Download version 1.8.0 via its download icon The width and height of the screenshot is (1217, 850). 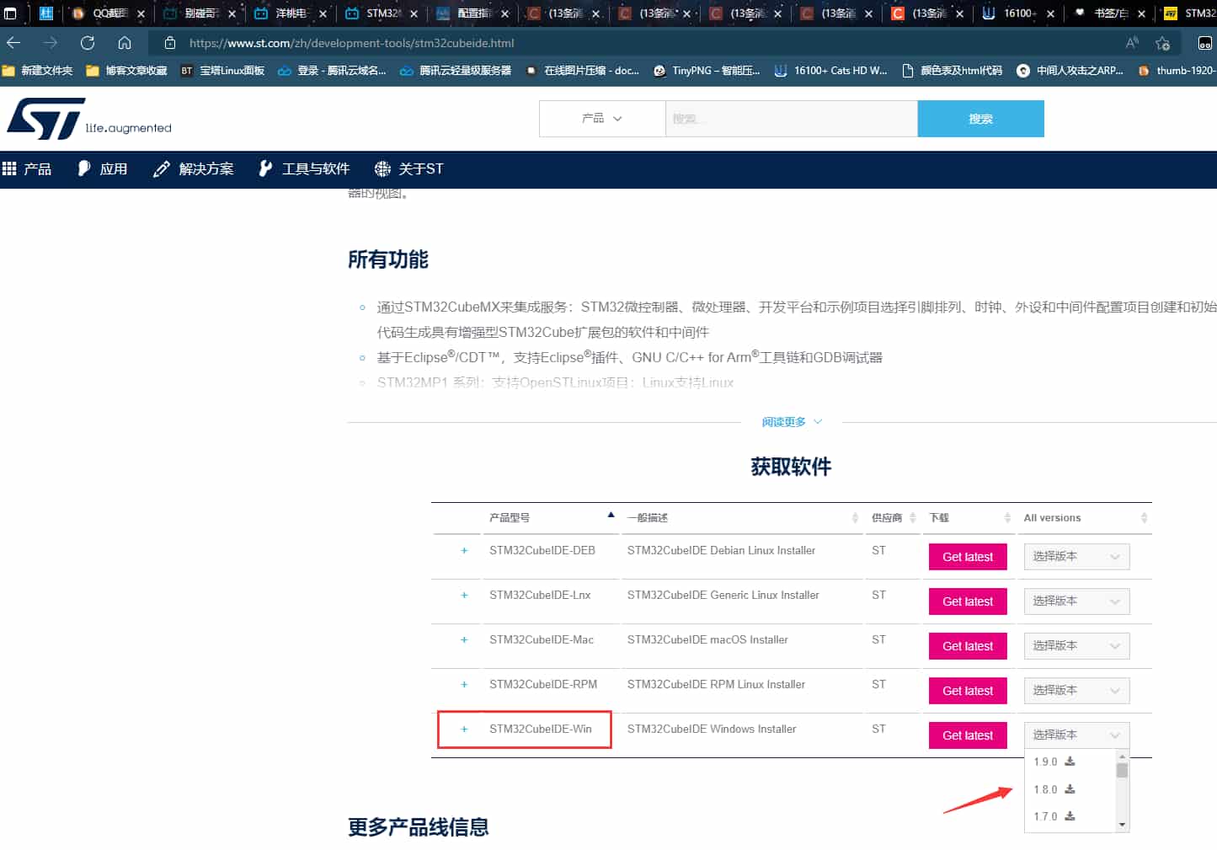coord(1070,789)
